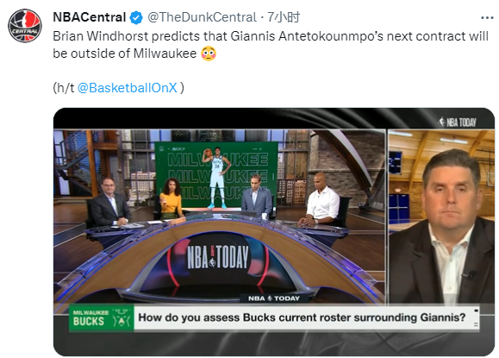Viewport: 499px width, 358px height.
Task: Click the post timestamp 7小时
Action: click(x=284, y=17)
